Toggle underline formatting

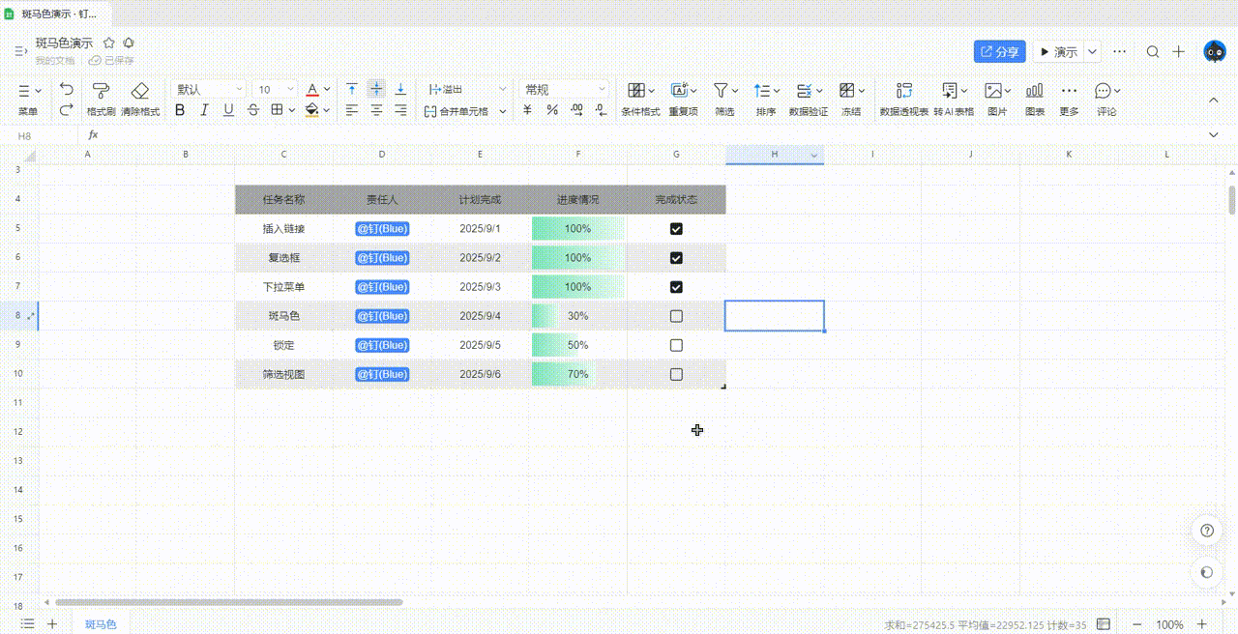coord(228,110)
